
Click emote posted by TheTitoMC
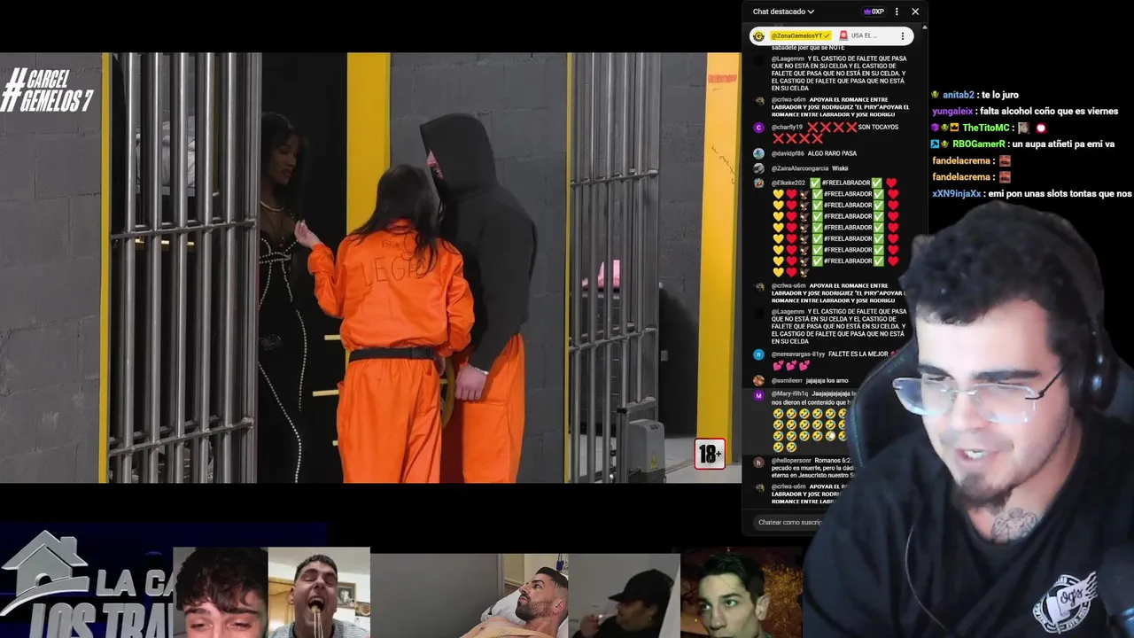click(1023, 128)
